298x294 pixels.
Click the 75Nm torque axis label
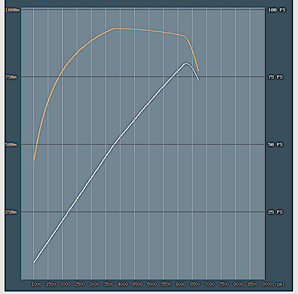click(x=11, y=77)
